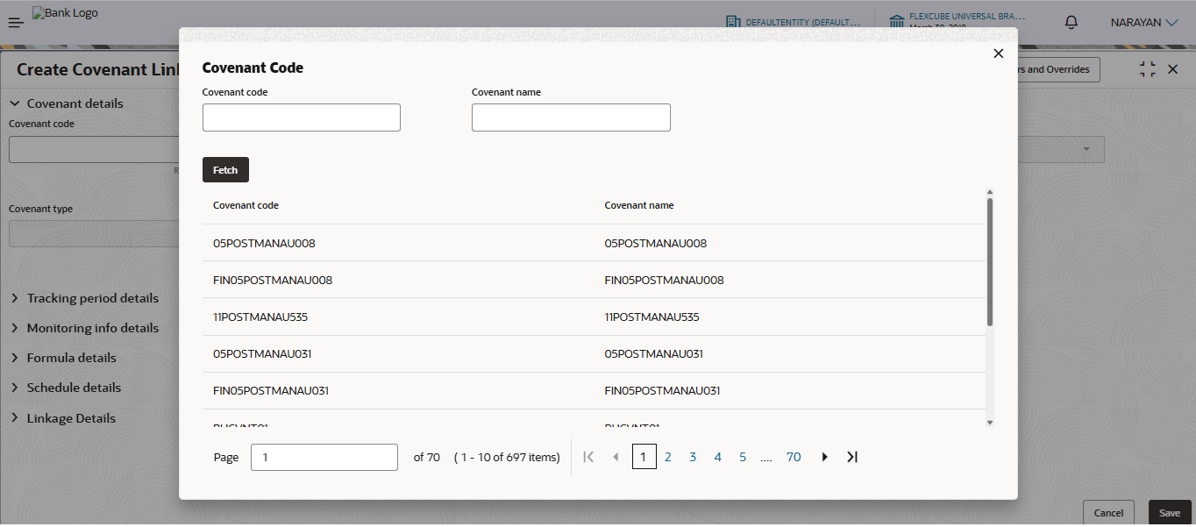
Task: Open dropdown arrow in background form
Action: [x=1087, y=150]
